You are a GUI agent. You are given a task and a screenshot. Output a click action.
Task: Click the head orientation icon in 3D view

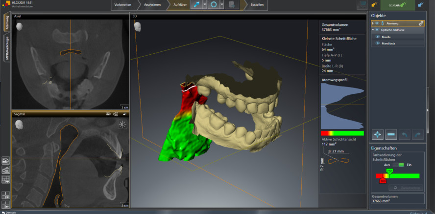click(x=137, y=26)
